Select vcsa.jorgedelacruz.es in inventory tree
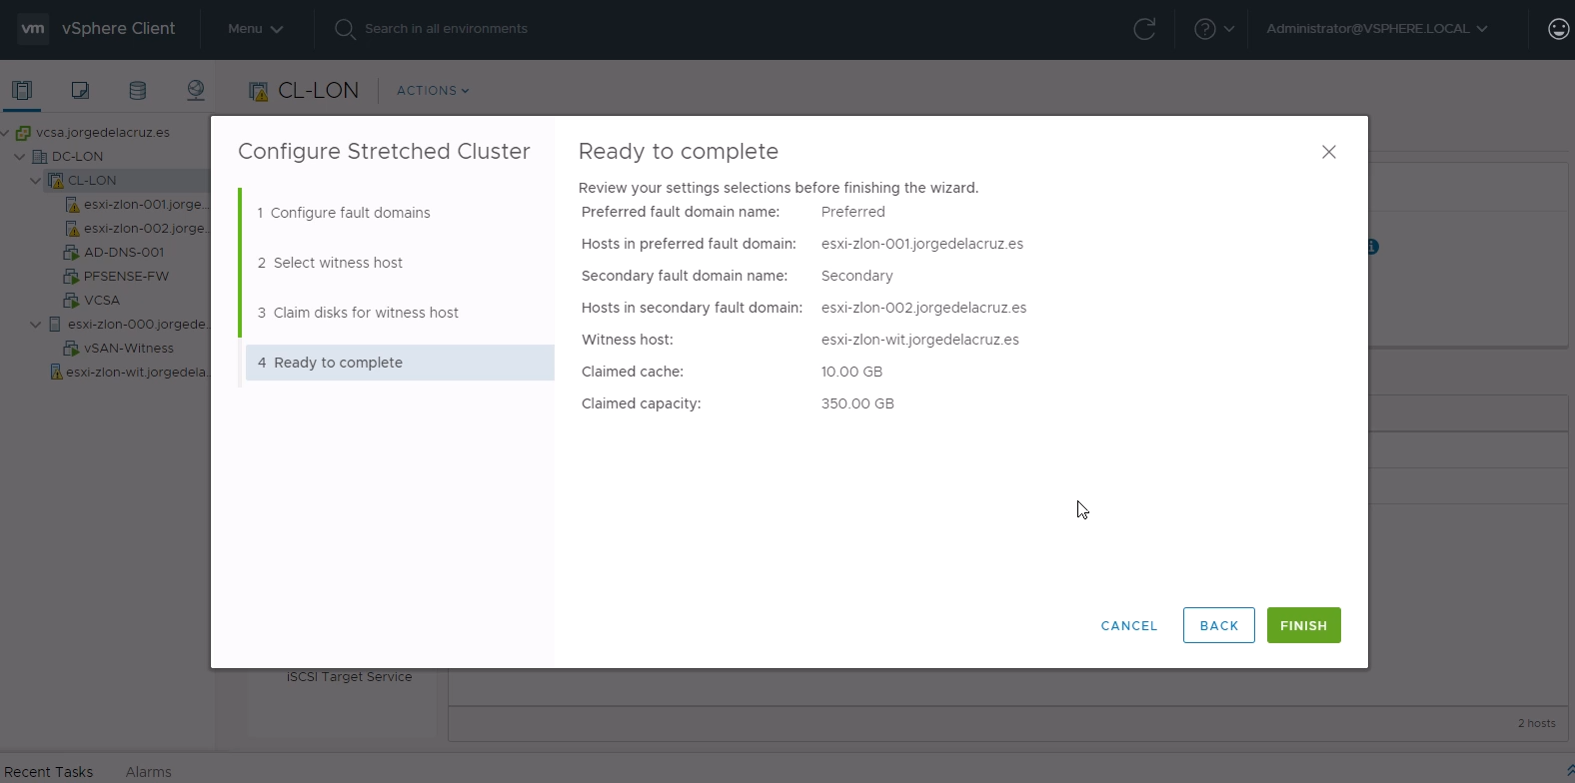Viewport: 1575px width, 783px height. point(103,132)
